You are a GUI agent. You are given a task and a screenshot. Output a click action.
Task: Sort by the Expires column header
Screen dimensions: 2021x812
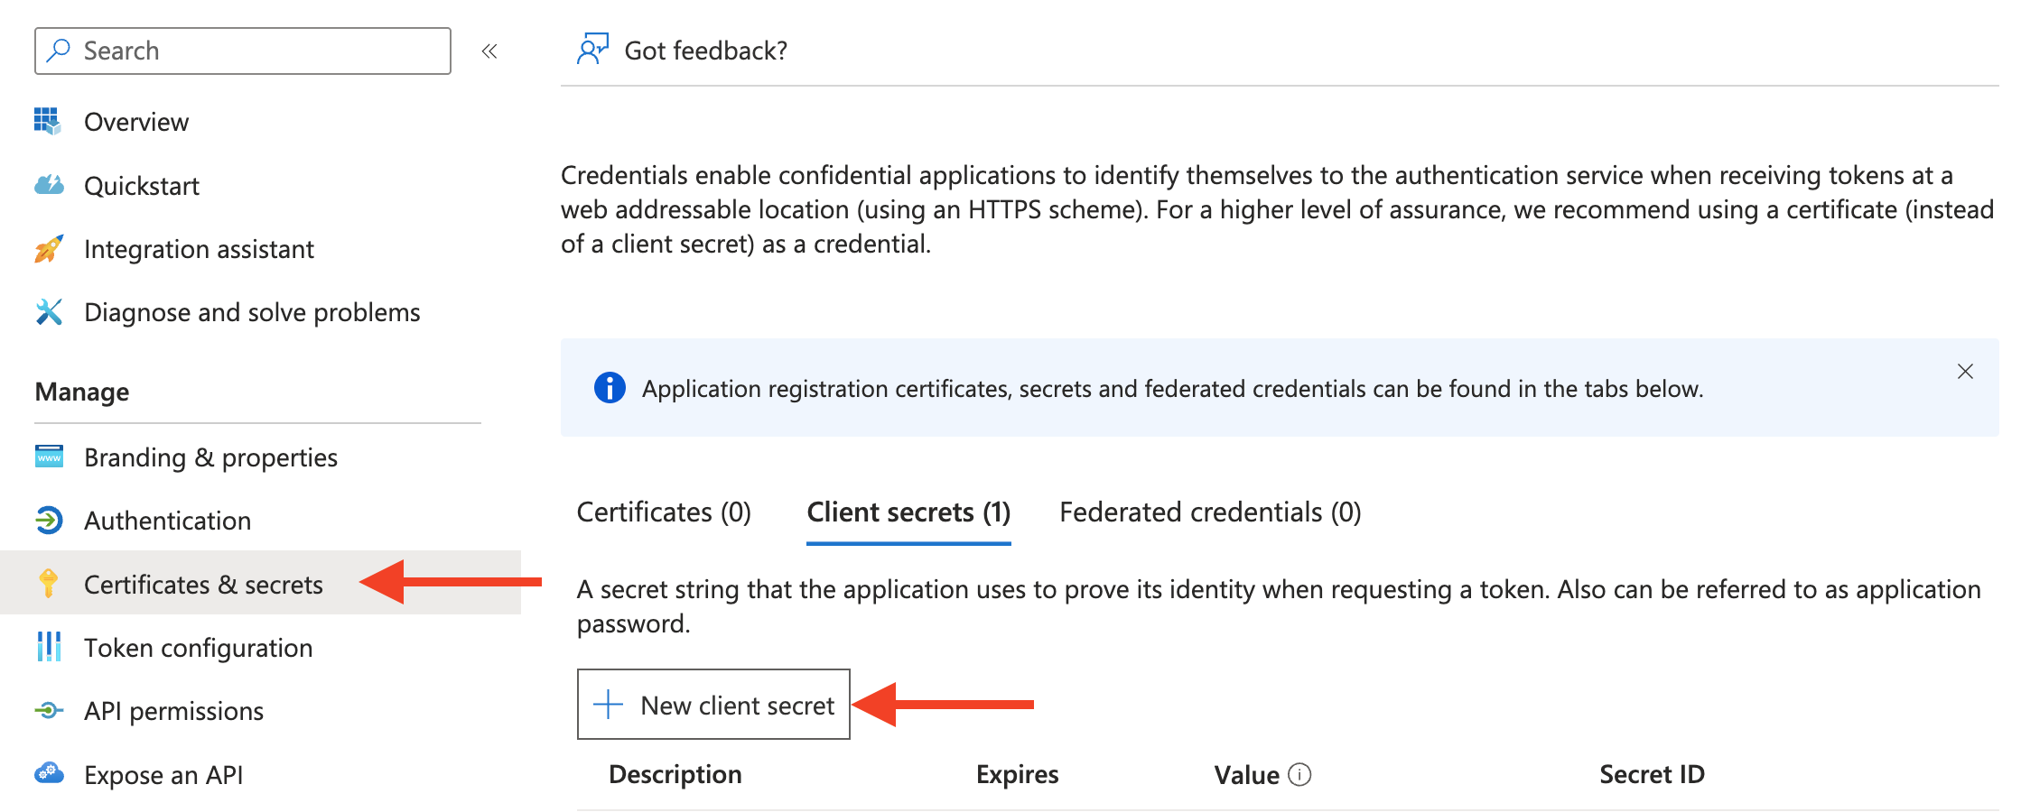click(1017, 774)
